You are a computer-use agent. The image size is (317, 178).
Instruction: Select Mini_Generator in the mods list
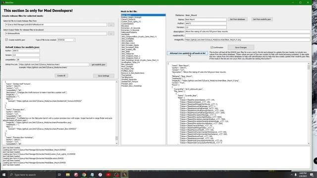tap(143, 64)
